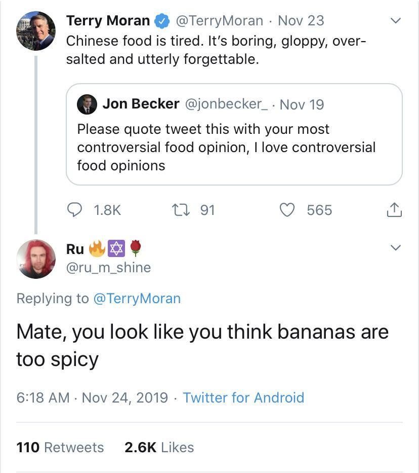Click the Terry Moran display name
Screen dimensions: 419x473
point(108,21)
